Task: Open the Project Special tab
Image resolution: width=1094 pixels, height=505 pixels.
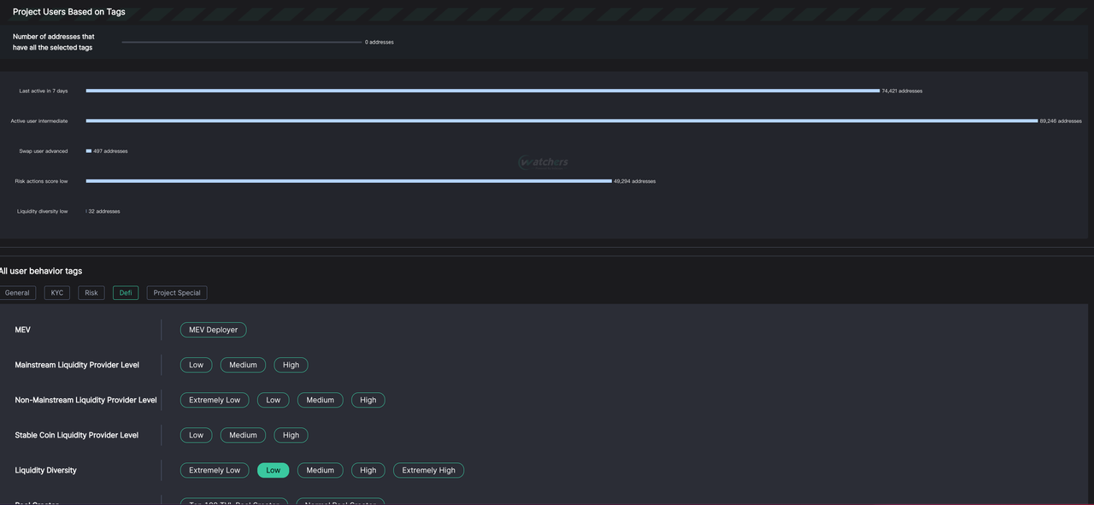Action: coord(177,293)
